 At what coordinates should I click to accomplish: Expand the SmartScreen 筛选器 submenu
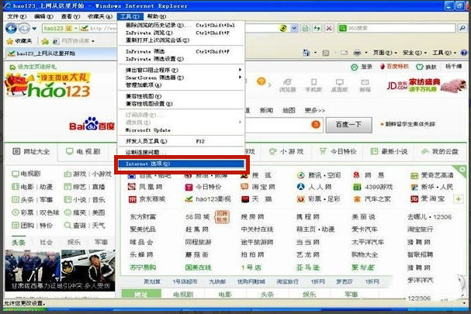(x=181, y=78)
